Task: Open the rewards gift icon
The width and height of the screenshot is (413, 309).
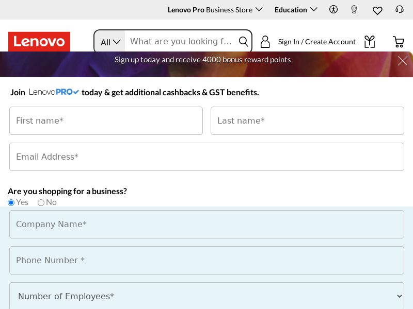Action: tap(370, 42)
